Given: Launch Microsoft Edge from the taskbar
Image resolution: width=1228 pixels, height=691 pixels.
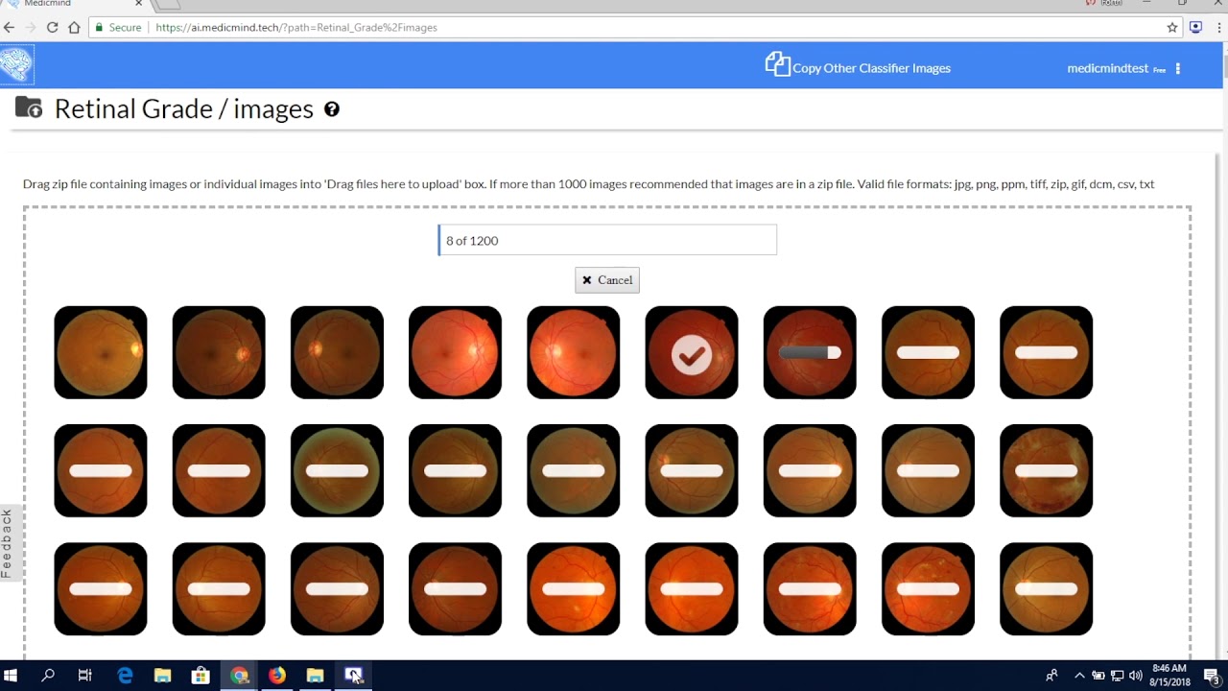Looking at the screenshot, I should point(125,676).
